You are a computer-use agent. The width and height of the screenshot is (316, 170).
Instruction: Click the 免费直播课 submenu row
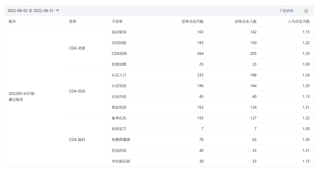[211, 140]
